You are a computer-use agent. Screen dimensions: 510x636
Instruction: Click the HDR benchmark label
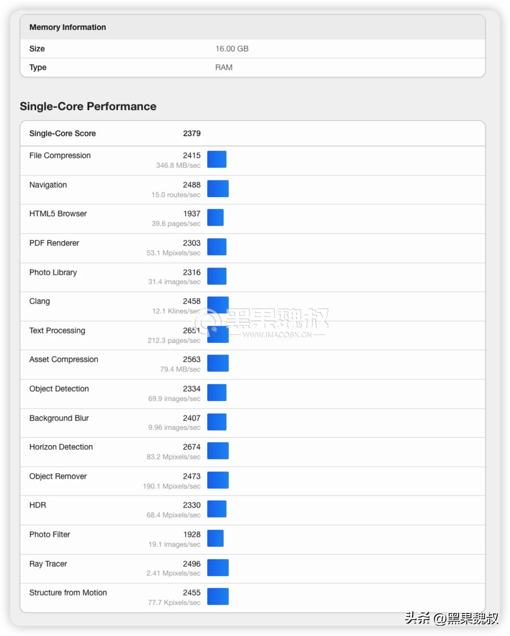click(38, 505)
